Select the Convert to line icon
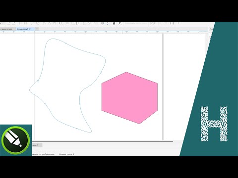238x178 pixels. pos(32,23)
